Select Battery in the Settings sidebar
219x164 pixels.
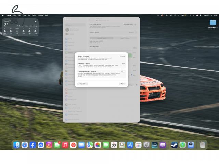[75, 52]
